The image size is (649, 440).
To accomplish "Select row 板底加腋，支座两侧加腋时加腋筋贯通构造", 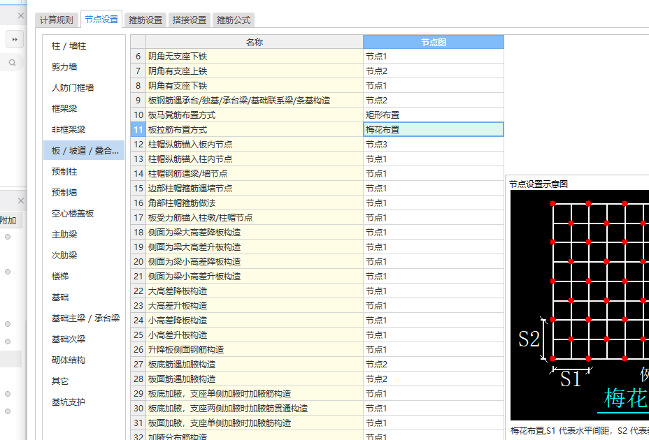I will click(254, 408).
